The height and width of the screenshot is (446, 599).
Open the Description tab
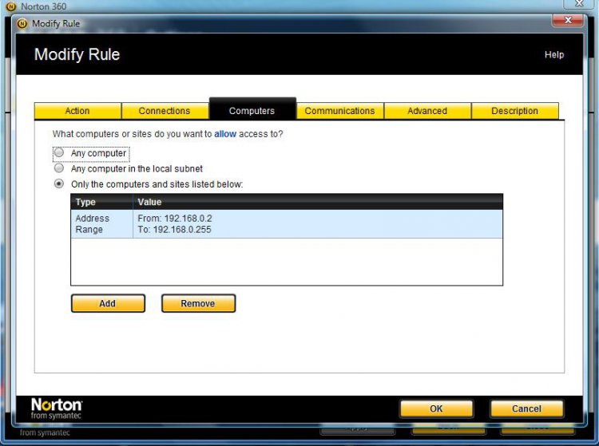tap(514, 111)
